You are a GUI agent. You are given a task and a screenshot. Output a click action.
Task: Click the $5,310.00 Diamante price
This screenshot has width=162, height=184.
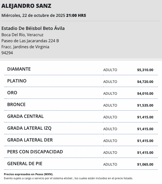(145, 70)
